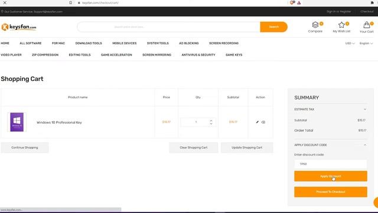Open Antivirus & Security category
378x213 pixels.
pos(198,55)
